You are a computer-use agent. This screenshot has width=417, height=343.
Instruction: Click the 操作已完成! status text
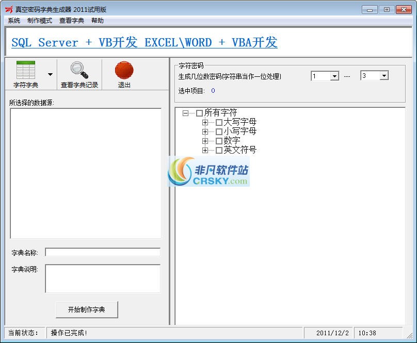(69, 333)
